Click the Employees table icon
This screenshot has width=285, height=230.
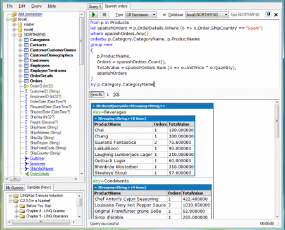(26, 66)
